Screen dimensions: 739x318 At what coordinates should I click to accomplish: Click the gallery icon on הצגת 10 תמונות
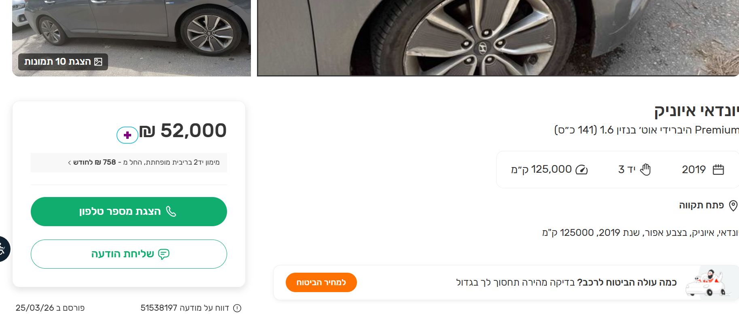tap(98, 61)
